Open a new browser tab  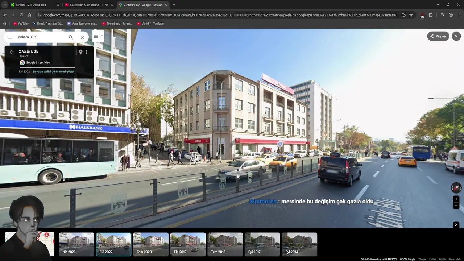(174, 5)
